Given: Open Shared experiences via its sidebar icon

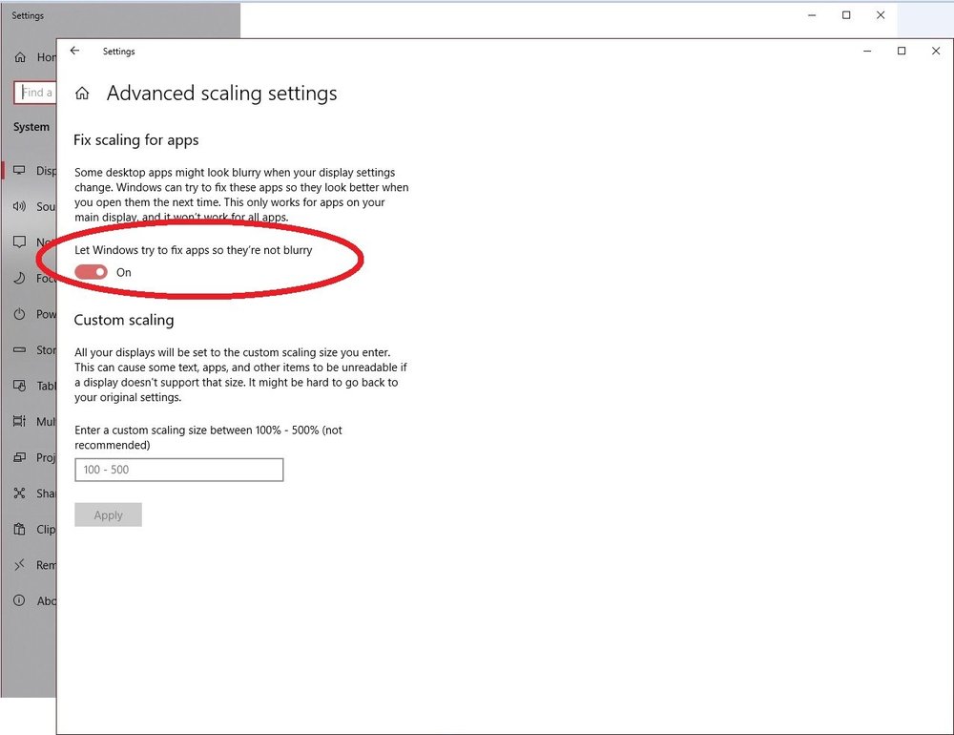Looking at the screenshot, I should point(19,493).
